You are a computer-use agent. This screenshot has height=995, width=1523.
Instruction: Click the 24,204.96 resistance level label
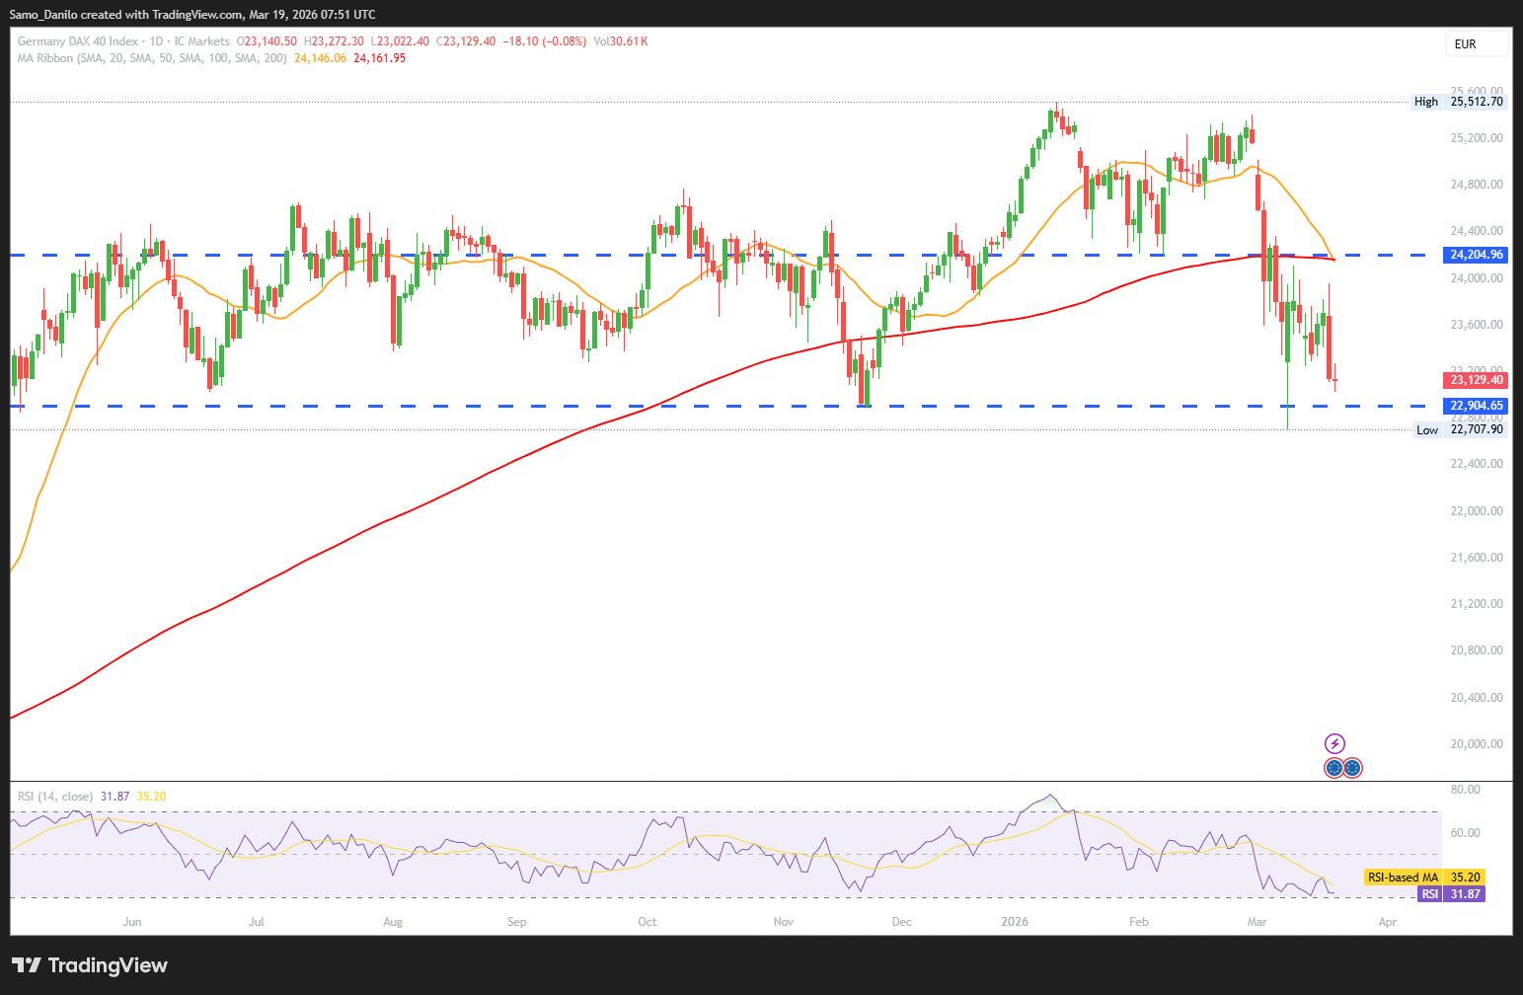[x=1477, y=255]
